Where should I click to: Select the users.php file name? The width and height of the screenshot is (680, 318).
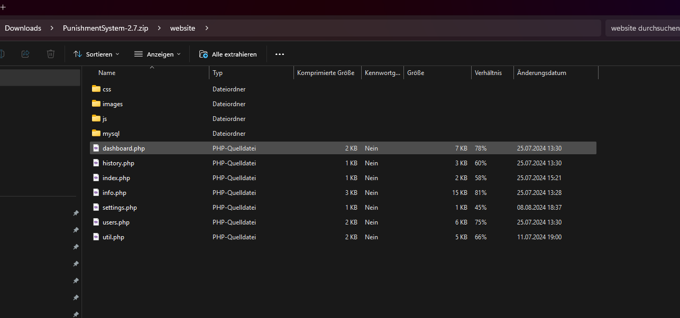pos(116,222)
